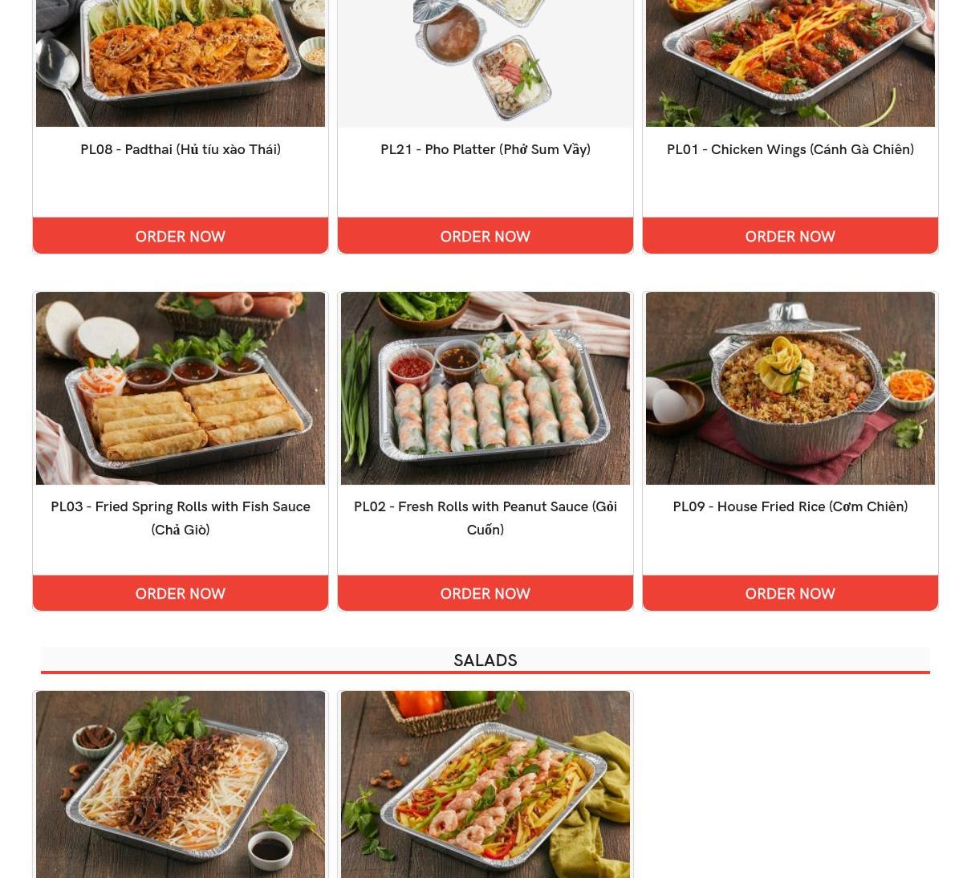View the Chicken Wings tray photo

coord(790,63)
